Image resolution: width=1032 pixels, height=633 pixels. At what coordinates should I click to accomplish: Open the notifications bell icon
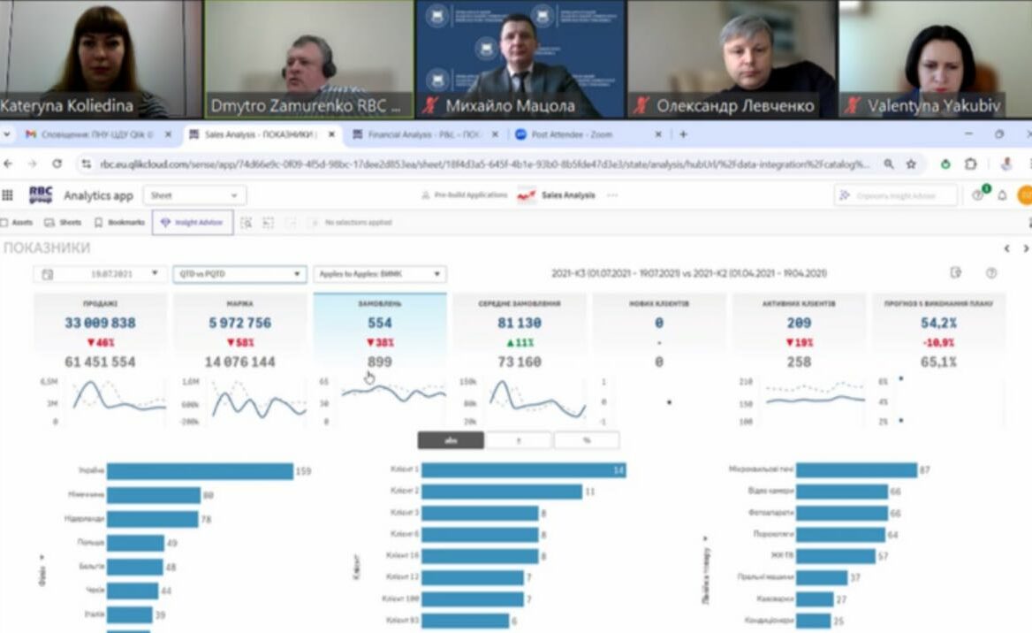(x=1002, y=195)
